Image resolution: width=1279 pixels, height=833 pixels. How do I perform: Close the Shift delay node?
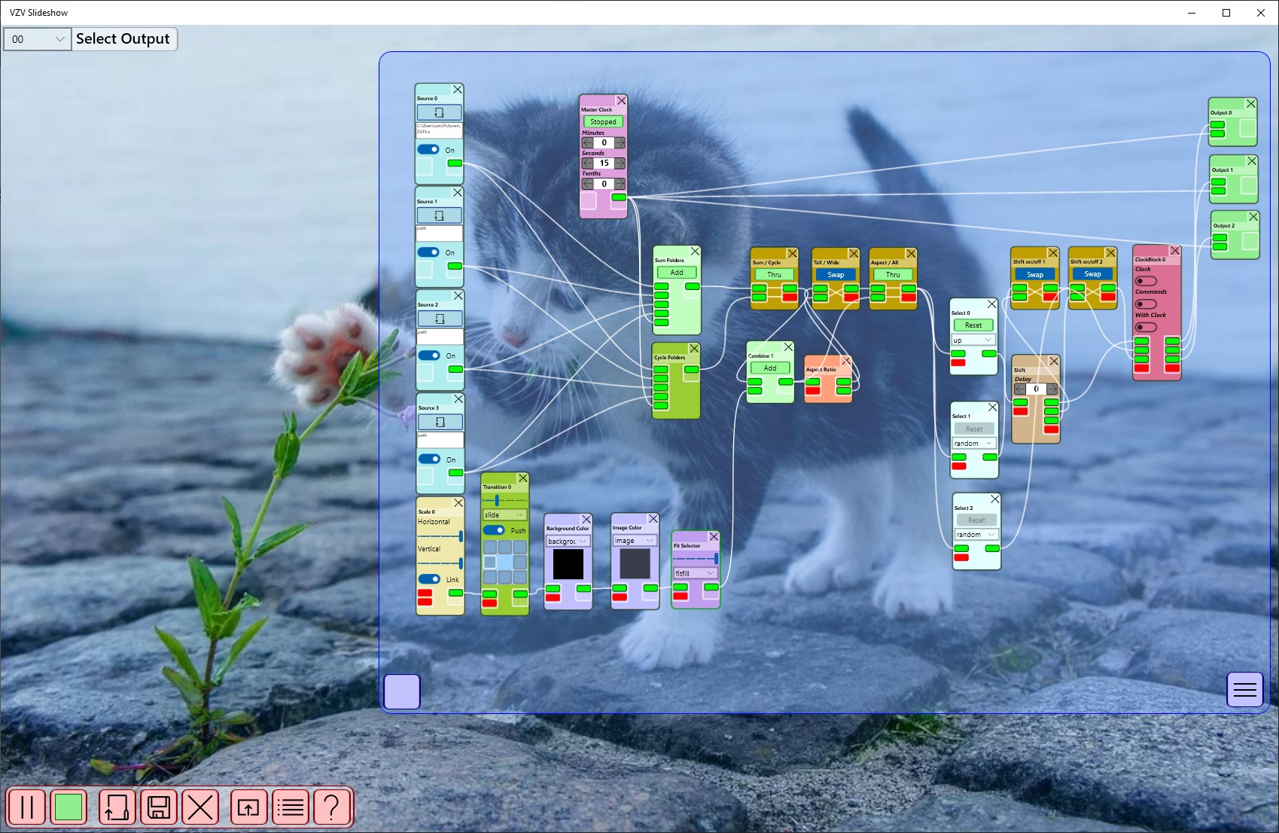tap(1054, 362)
